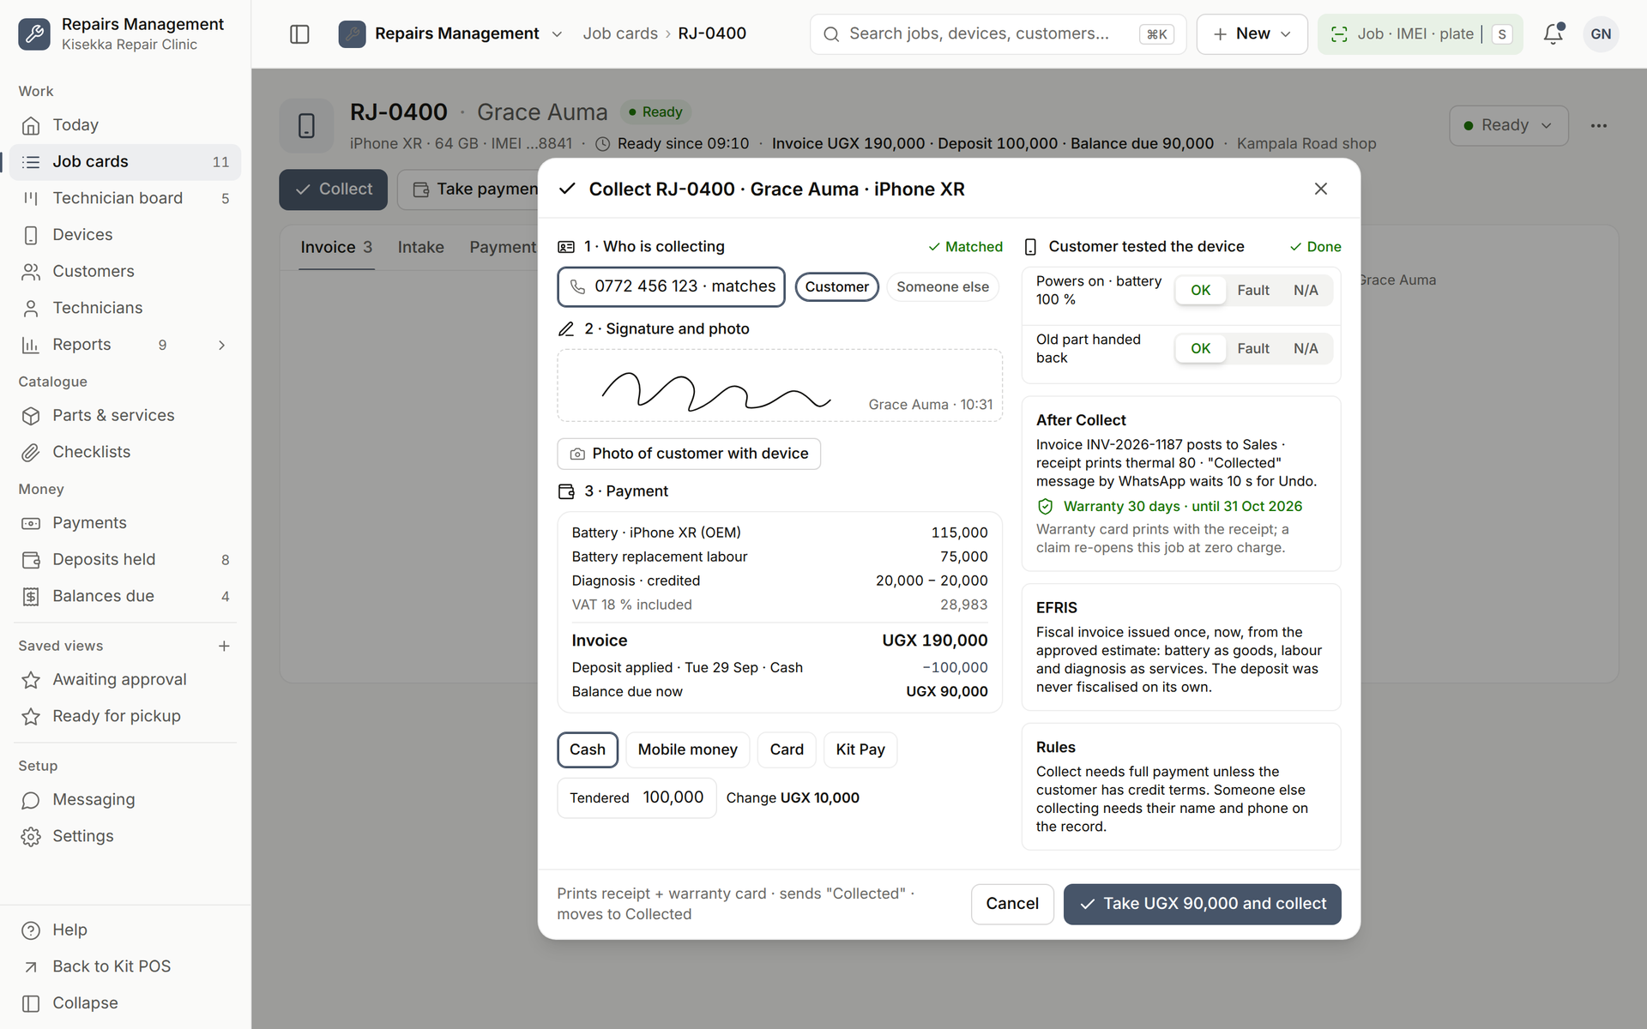Add a saved view with plus icon
This screenshot has height=1029, width=1647.
(x=224, y=646)
